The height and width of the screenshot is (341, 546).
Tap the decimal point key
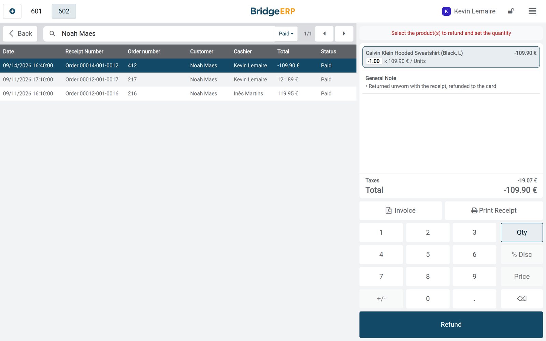[474, 299]
